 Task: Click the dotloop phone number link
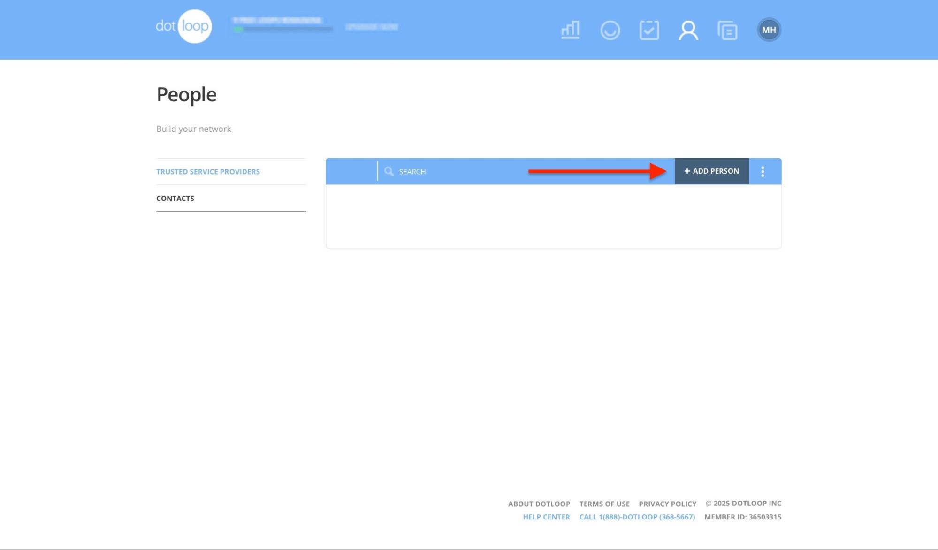pyautogui.click(x=637, y=517)
